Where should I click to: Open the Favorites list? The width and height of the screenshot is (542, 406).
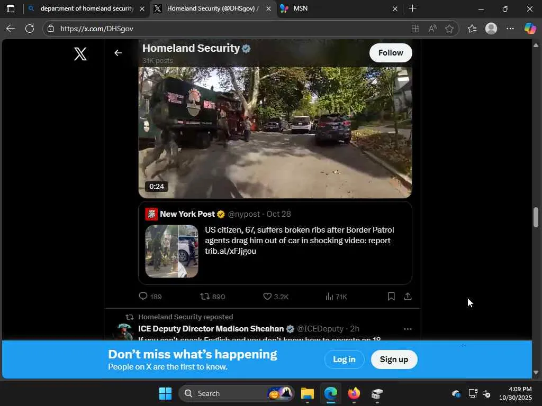tap(472, 29)
